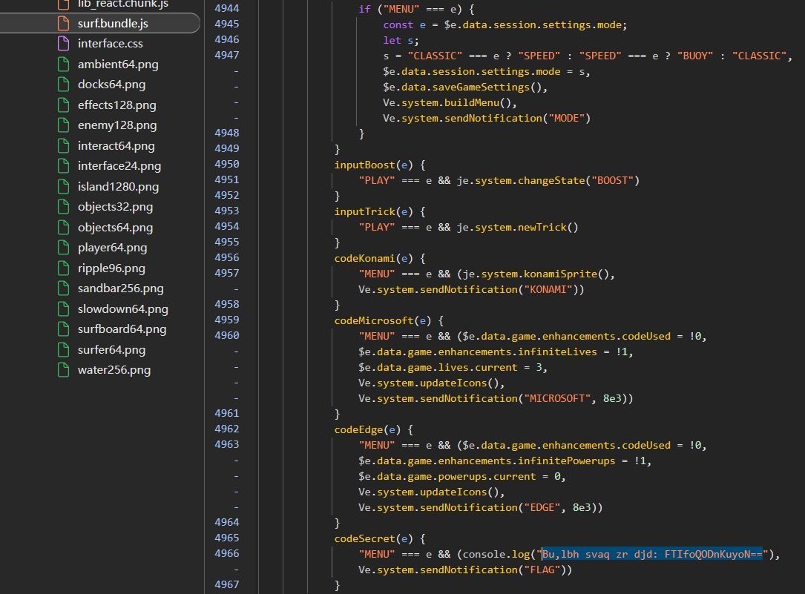Click the lib_react.chunk.js file icon

click(63, 4)
